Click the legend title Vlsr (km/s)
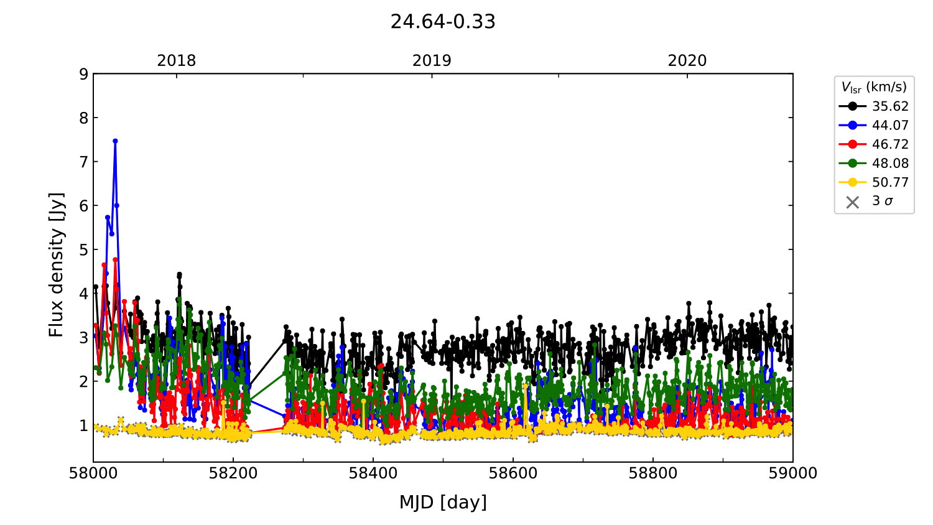 point(874,87)
